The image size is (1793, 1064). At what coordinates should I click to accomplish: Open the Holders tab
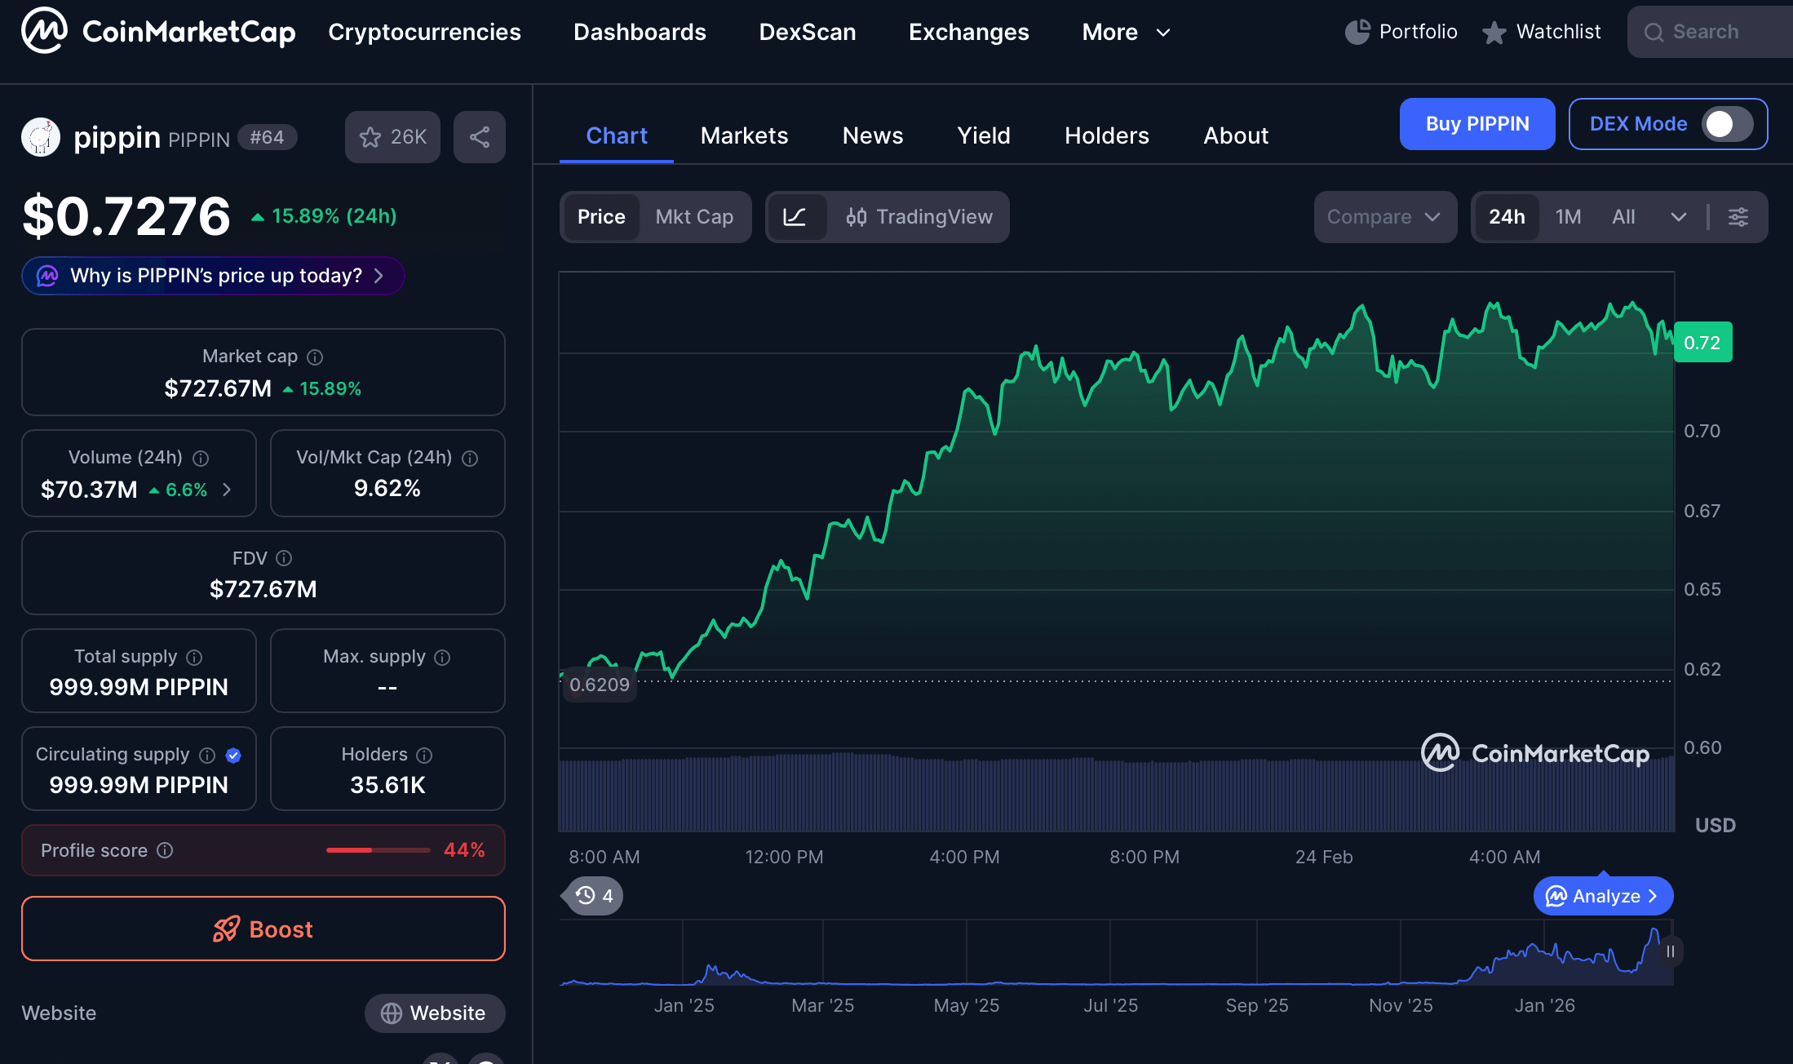tap(1106, 135)
